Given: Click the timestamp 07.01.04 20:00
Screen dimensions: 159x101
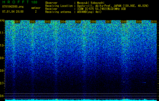Looking at the screenshot, I should pos(13,12).
